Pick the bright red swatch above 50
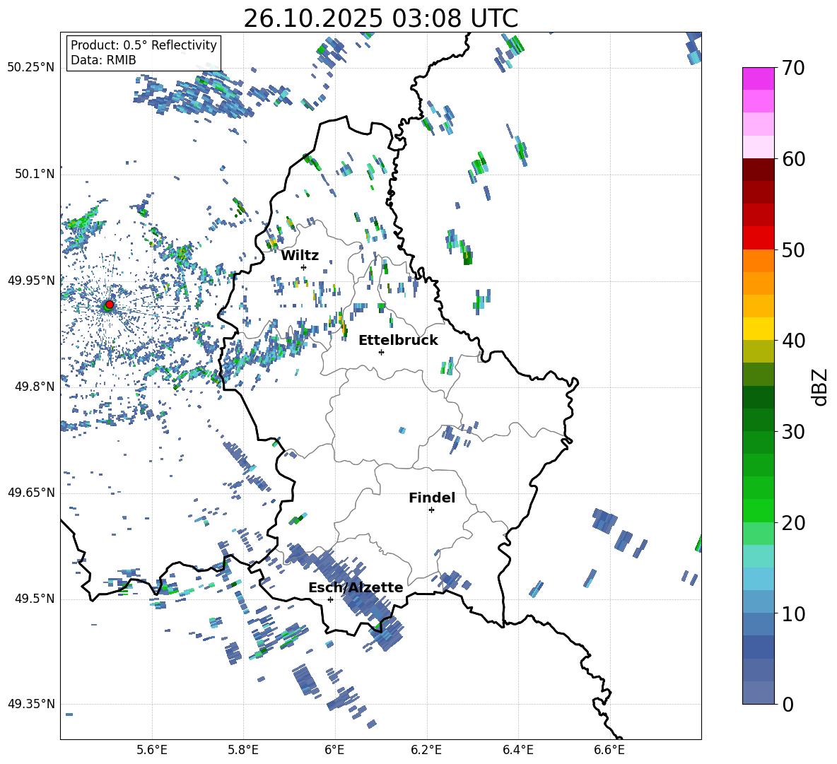This screenshot has width=837, height=764. tap(758, 238)
